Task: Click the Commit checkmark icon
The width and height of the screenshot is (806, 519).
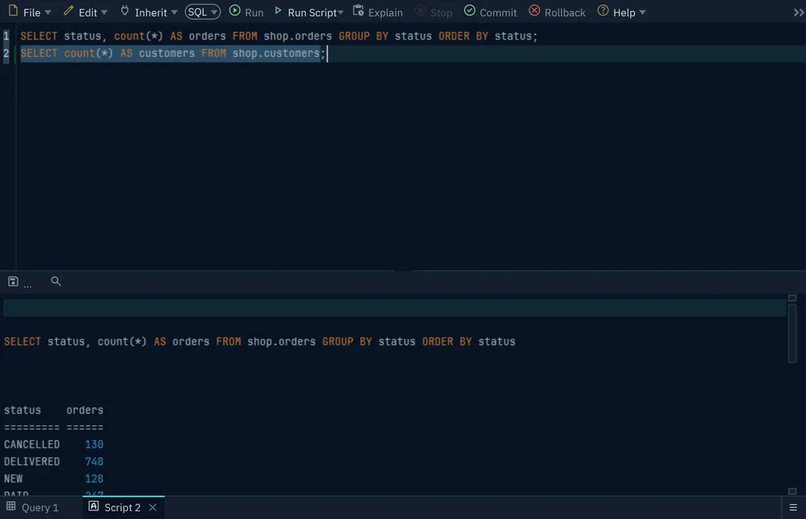Action: [x=470, y=11]
